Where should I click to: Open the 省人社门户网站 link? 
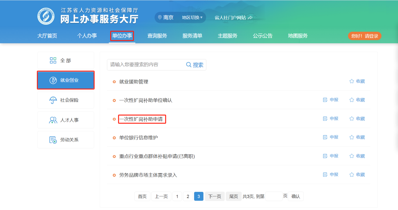pyautogui.click(x=234, y=17)
